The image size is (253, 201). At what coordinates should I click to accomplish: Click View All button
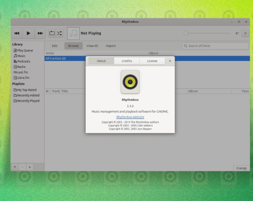92,46
